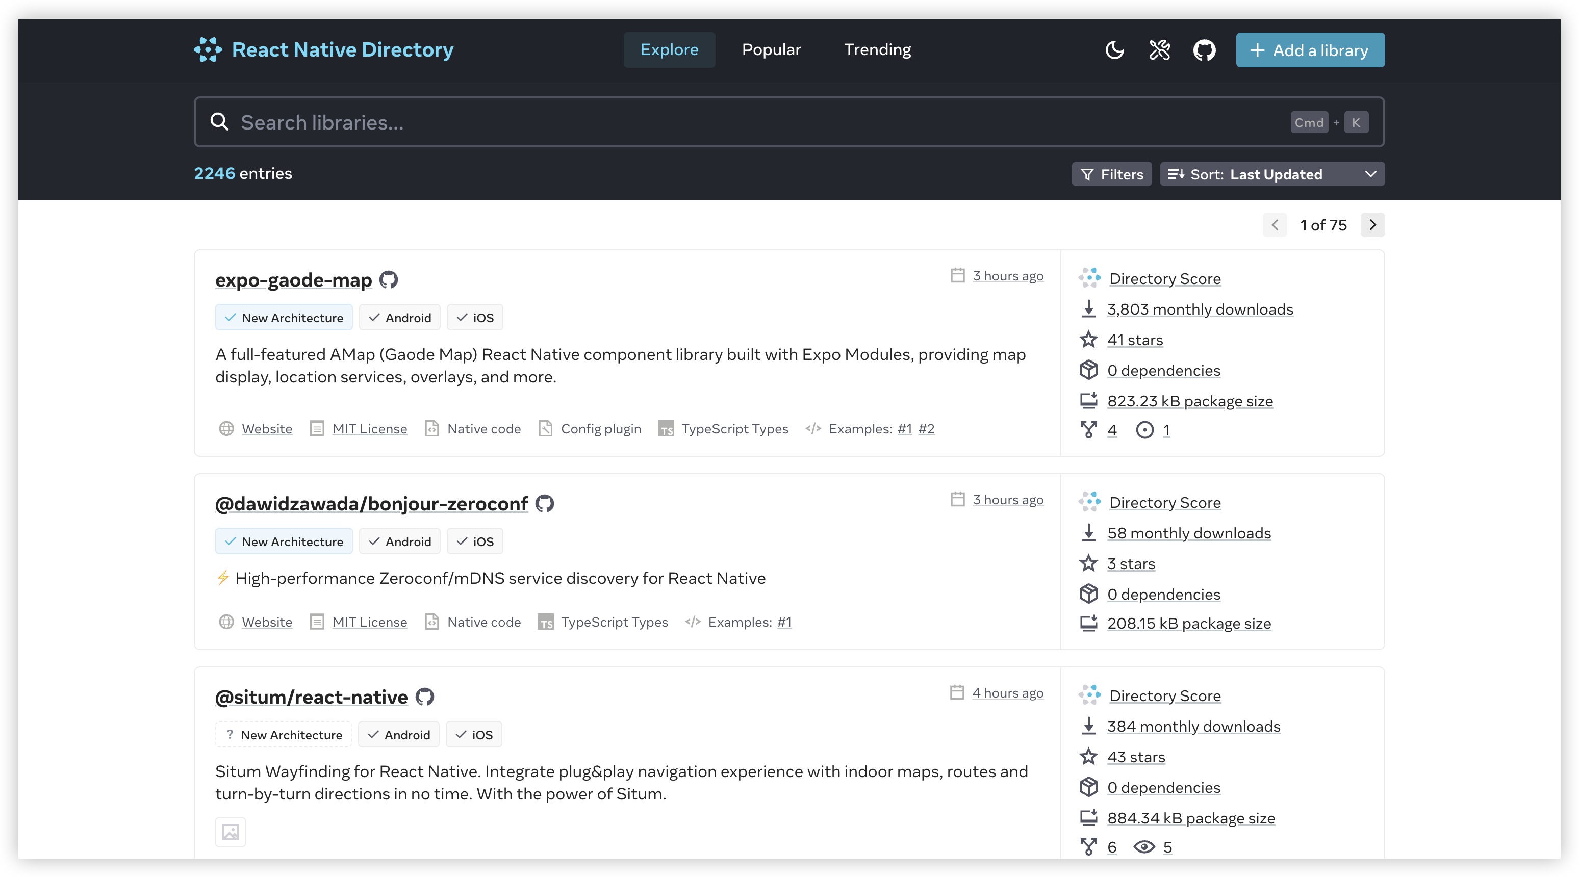Open Directory Score link for expo-gaode-map
The image size is (1579, 877).
pos(1165,279)
